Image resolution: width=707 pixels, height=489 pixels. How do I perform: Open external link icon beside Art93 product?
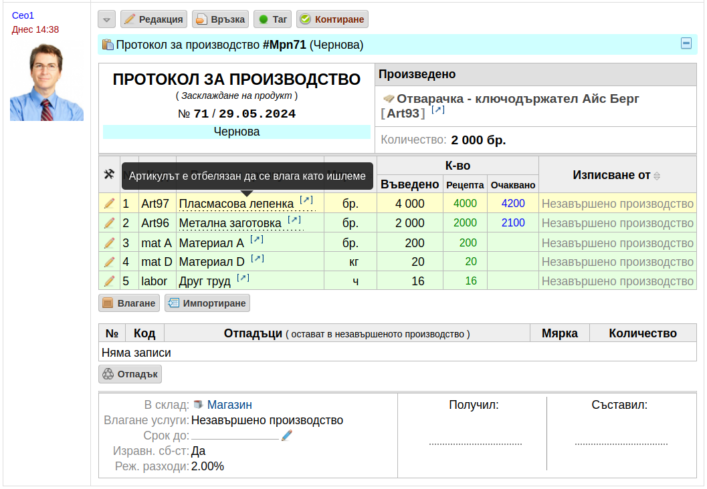click(438, 110)
